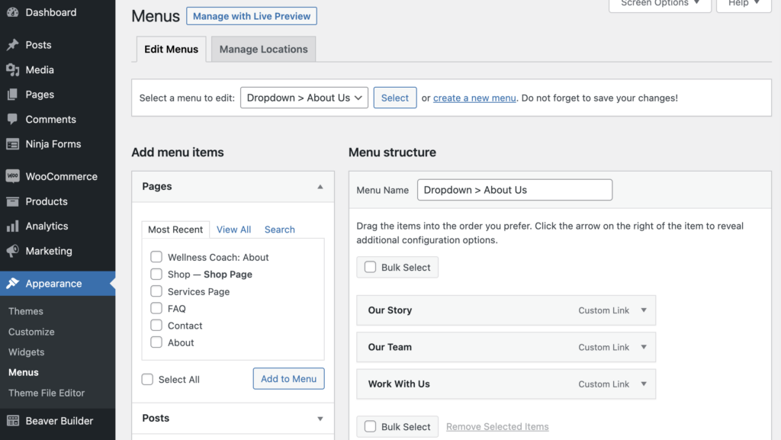Enable the Select All checkbox
Screen dimensions: 781x440
(147, 379)
